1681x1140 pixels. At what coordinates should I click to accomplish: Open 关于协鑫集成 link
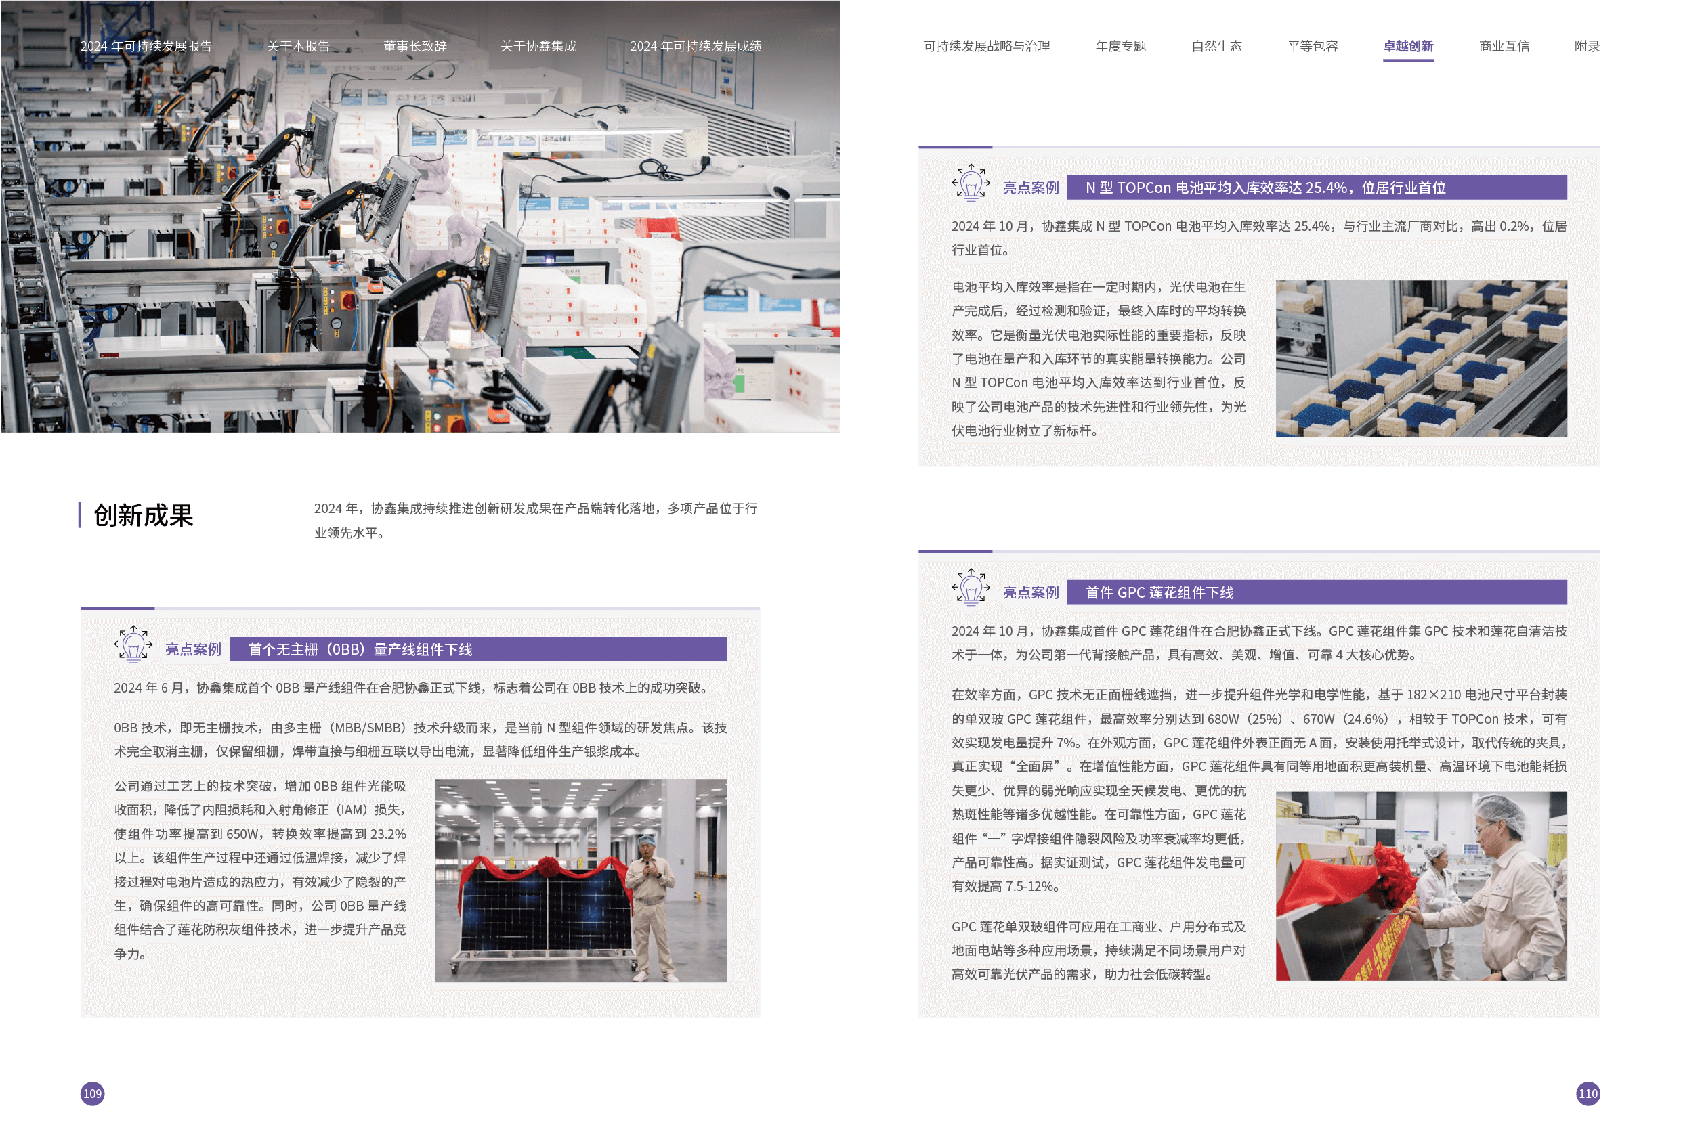point(538,46)
